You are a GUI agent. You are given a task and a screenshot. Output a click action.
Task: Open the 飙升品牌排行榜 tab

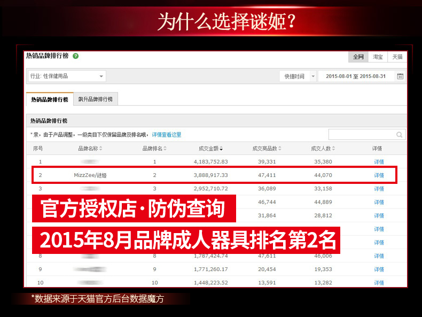(x=96, y=99)
